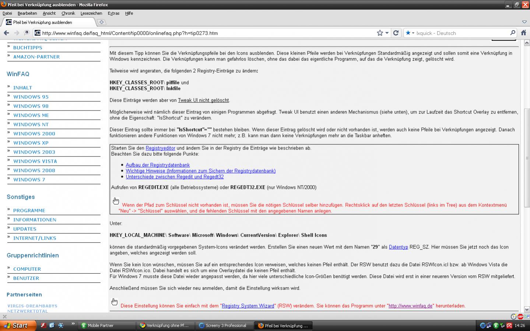Click the VIRGIS-DREAMBABYS partner link

point(32,306)
